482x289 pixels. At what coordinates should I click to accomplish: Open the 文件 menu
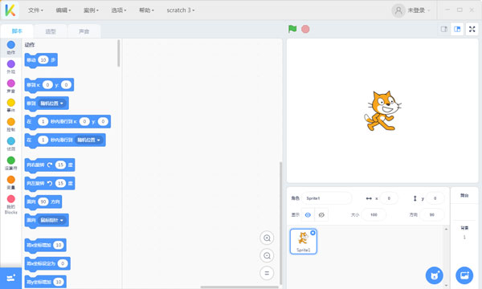click(x=35, y=10)
